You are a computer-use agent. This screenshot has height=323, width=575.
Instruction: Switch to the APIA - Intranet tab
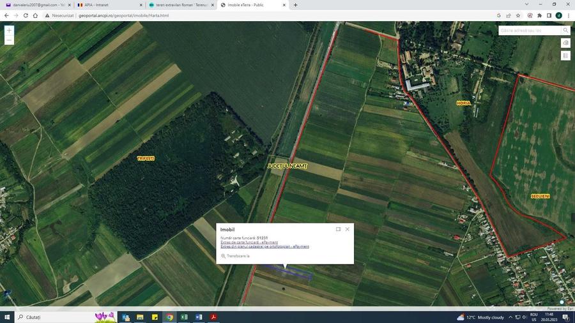[x=109, y=5]
